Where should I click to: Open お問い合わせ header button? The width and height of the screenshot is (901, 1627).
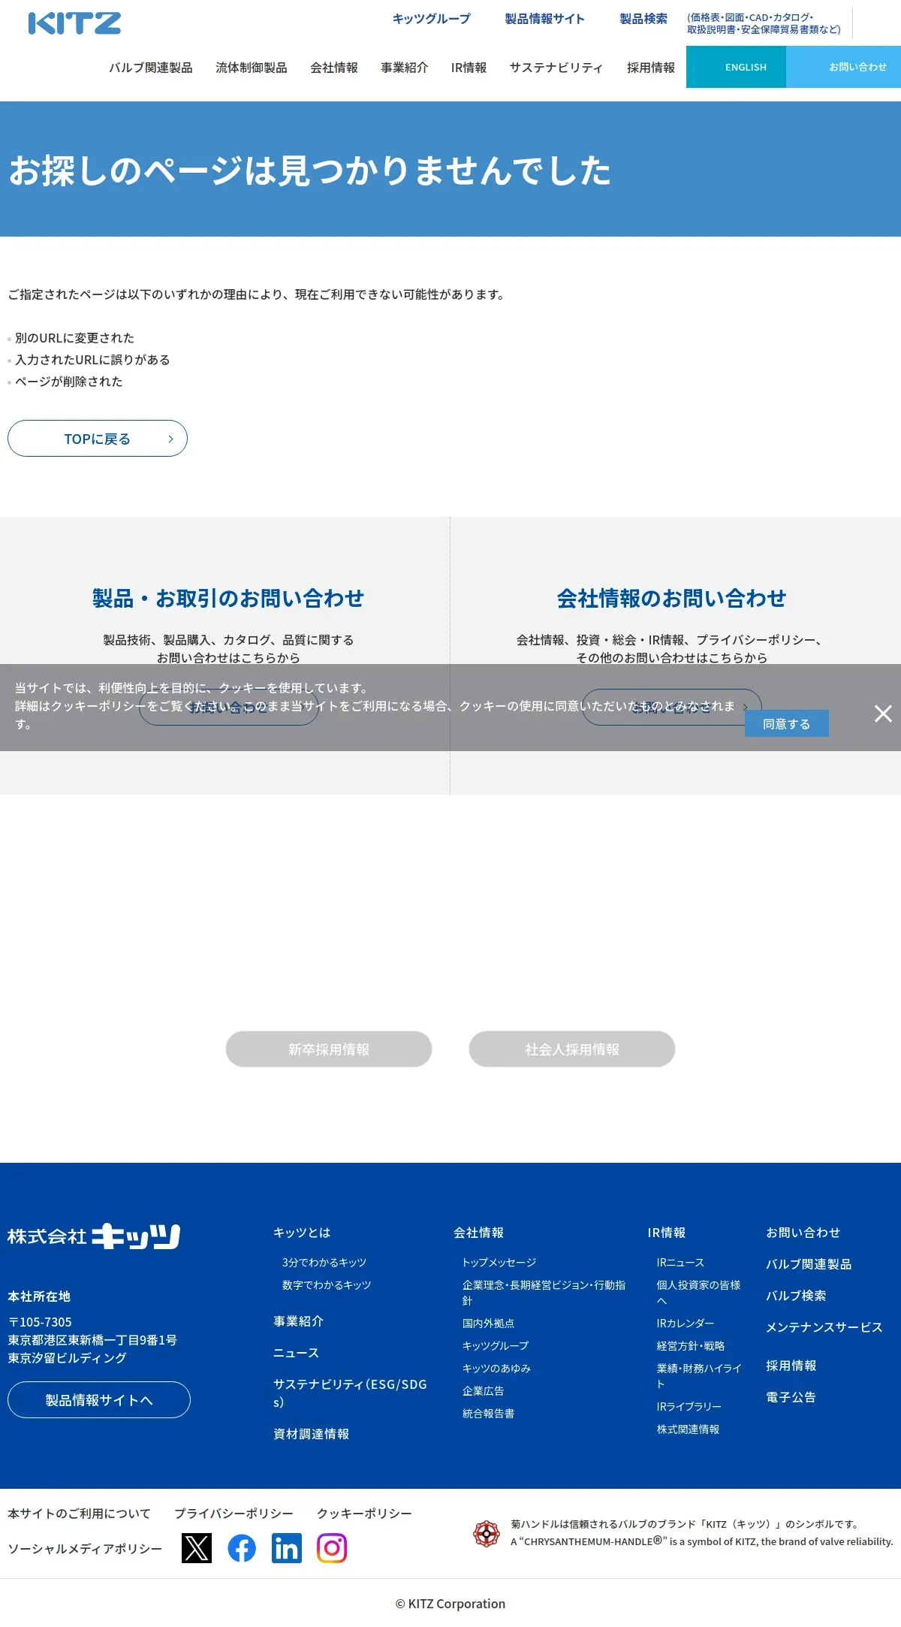(x=844, y=67)
